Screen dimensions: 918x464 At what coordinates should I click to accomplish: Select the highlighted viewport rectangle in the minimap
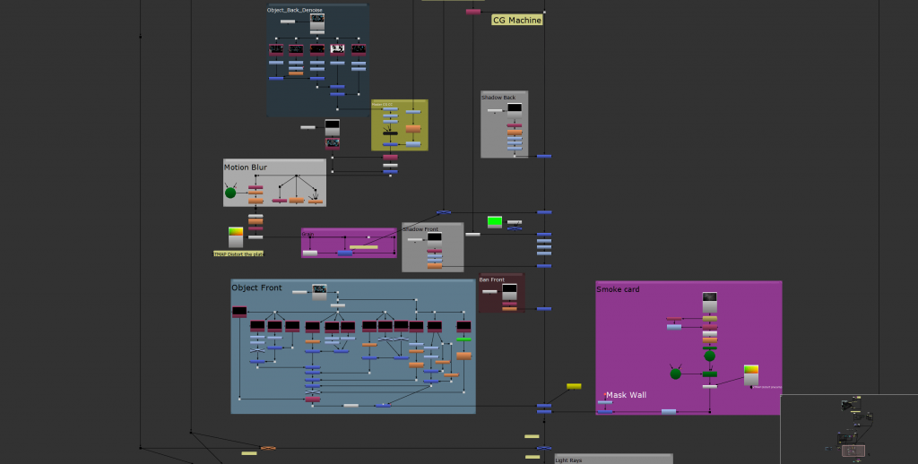(853, 451)
